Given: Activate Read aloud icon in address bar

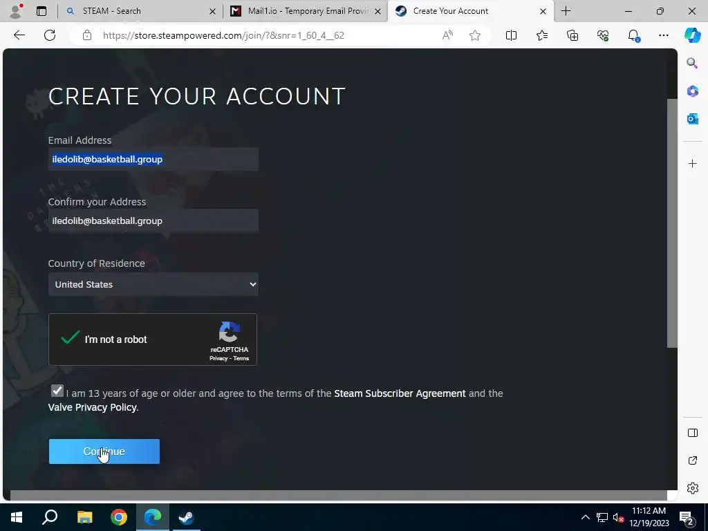Looking at the screenshot, I should click(x=447, y=35).
